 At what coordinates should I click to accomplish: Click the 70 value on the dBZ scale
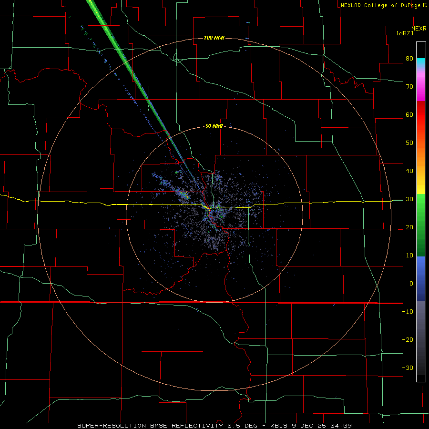tap(409, 86)
